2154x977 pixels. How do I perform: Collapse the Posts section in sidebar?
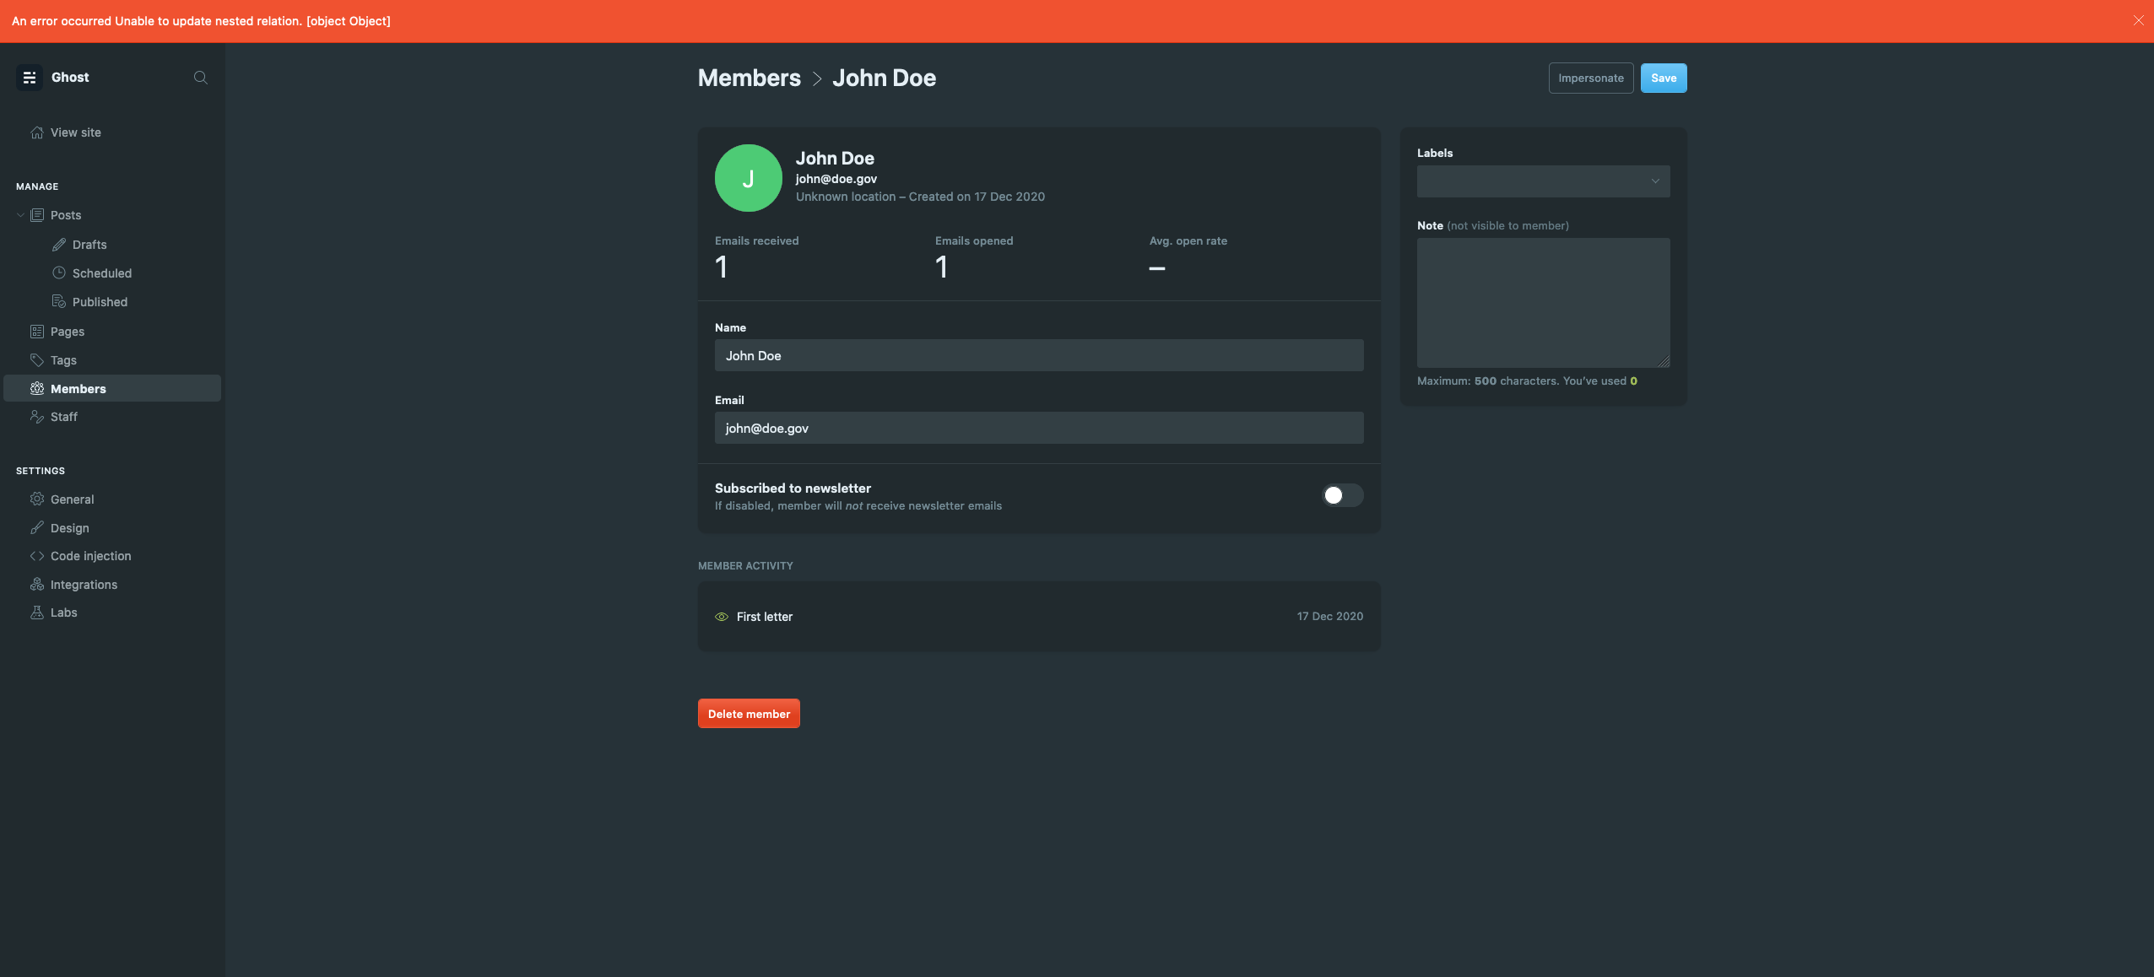click(x=19, y=214)
